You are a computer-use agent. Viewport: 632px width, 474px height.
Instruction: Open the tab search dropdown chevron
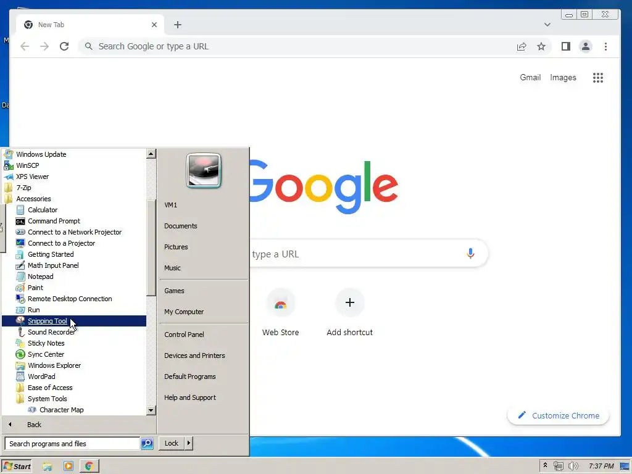click(547, 25)
